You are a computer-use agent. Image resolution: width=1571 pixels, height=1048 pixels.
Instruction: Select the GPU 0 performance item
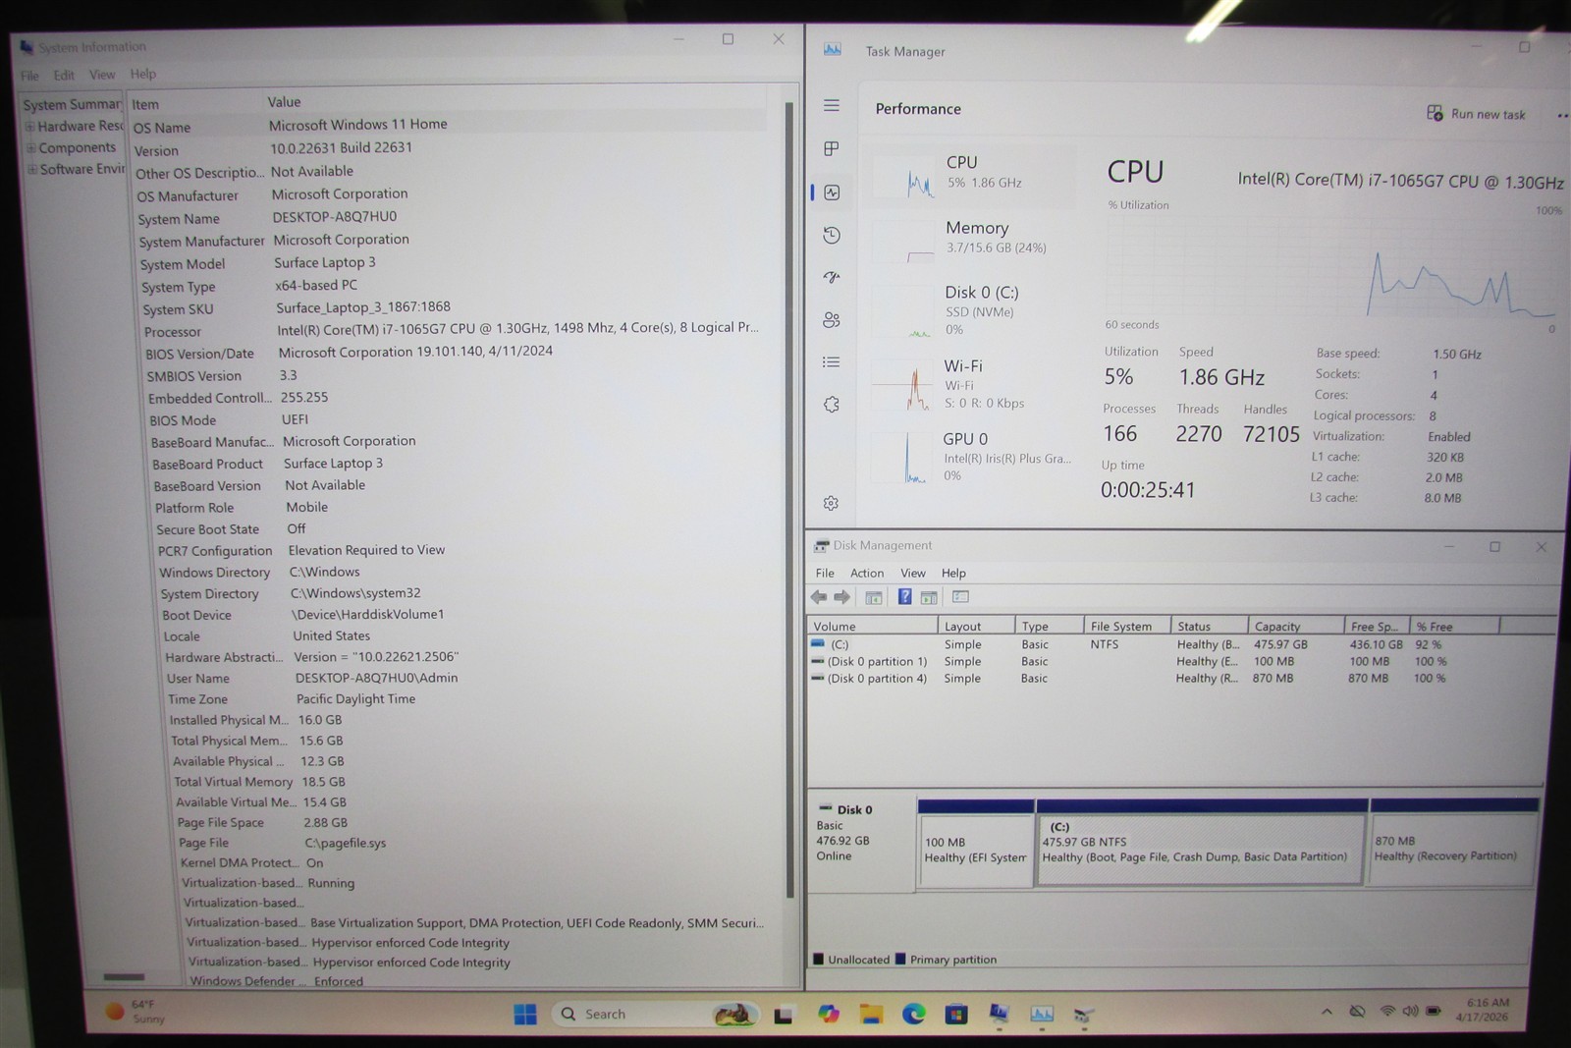[972, 457]
